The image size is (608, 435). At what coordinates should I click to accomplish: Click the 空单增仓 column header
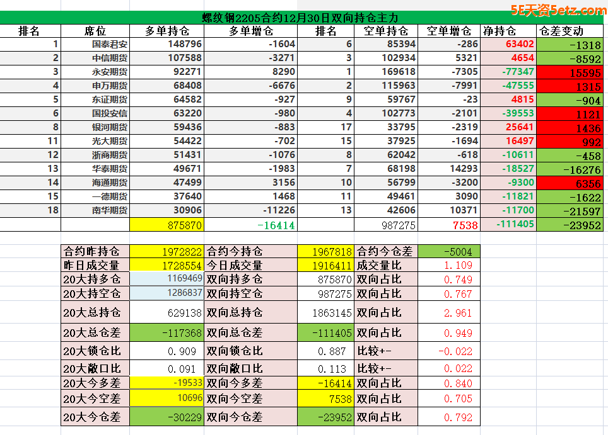point(448,31)
